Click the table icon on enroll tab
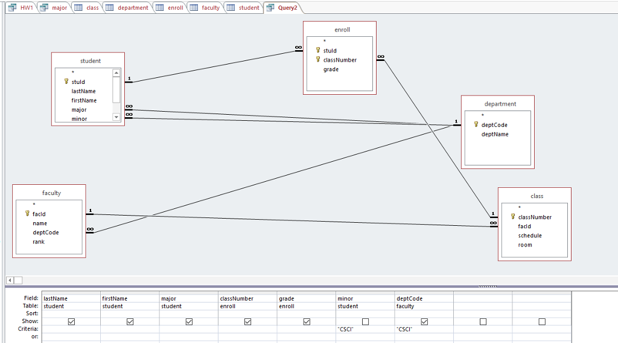This screenshot has height=343, width=618. 159,7
